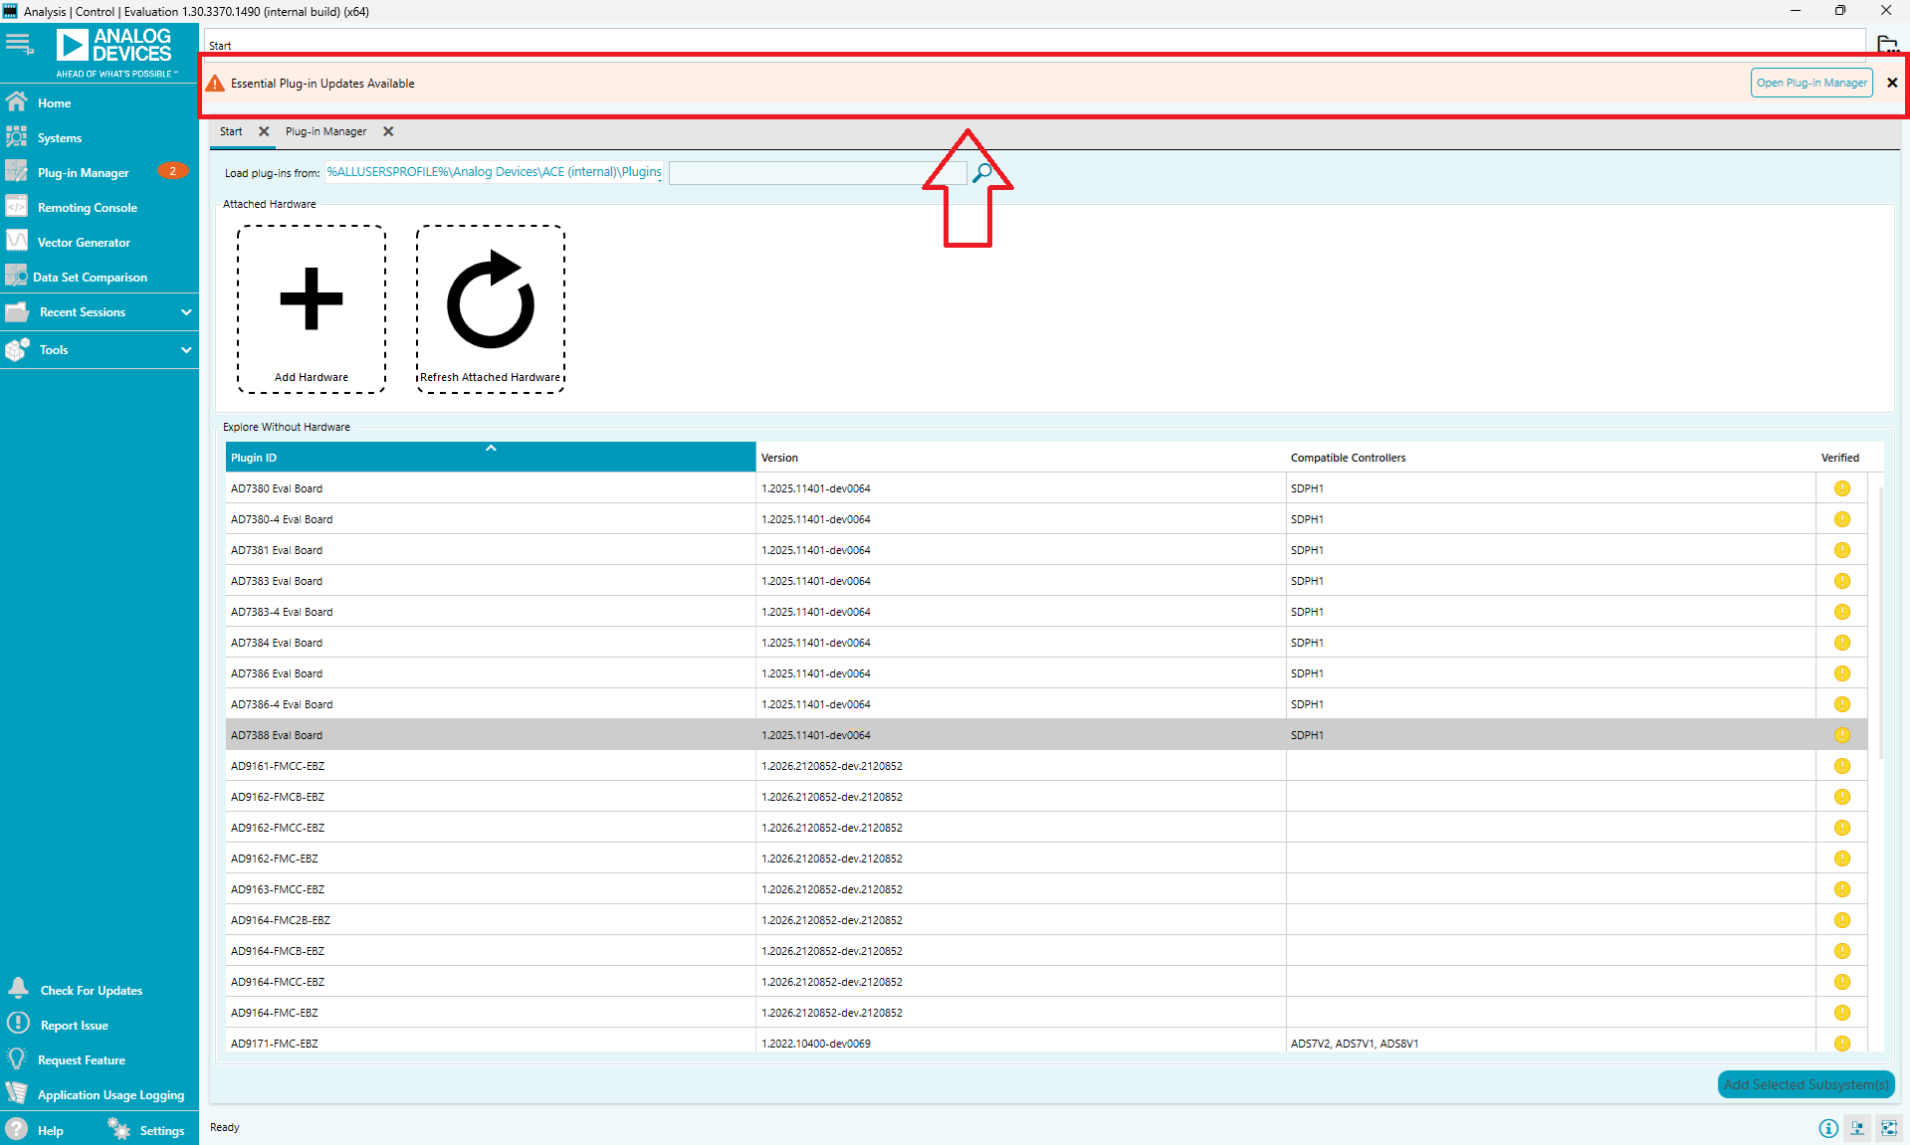Click the plugin search input field
The height and width of the screenshot is (1145, 1910).
tap(817, 173)
